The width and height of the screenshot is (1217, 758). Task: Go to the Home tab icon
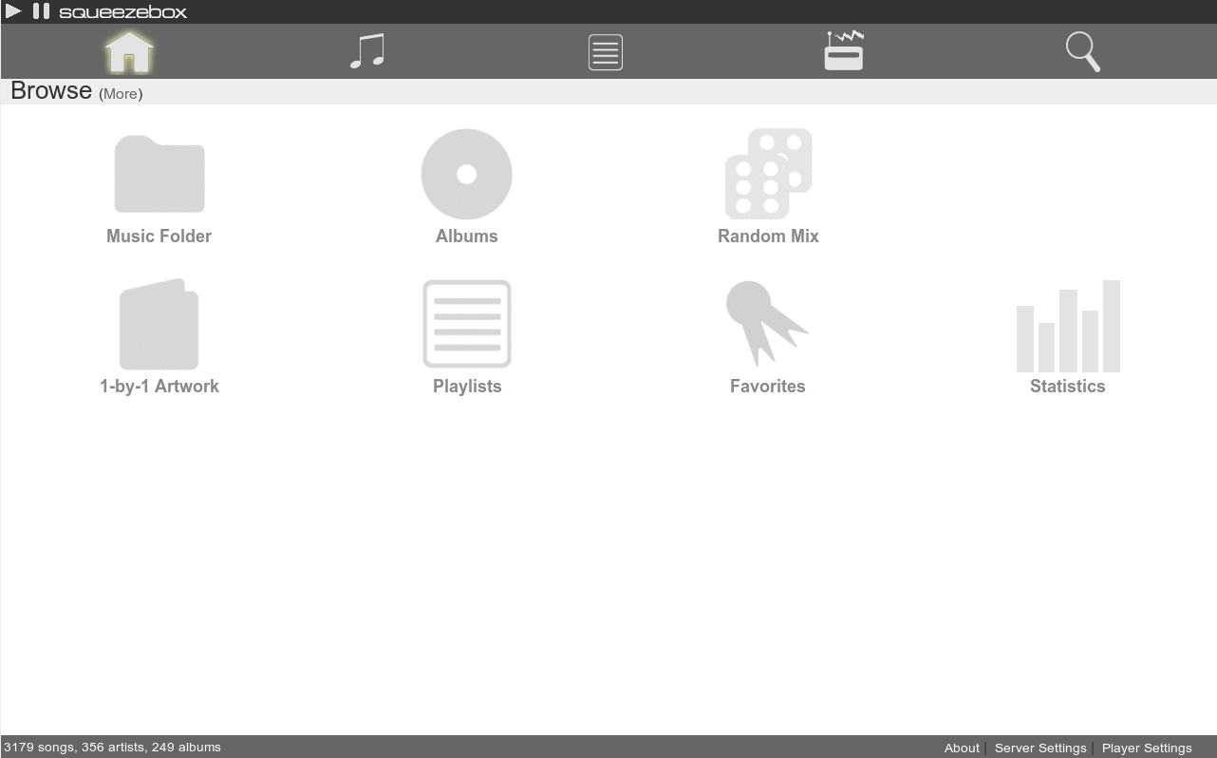click(x=129, y=51)
